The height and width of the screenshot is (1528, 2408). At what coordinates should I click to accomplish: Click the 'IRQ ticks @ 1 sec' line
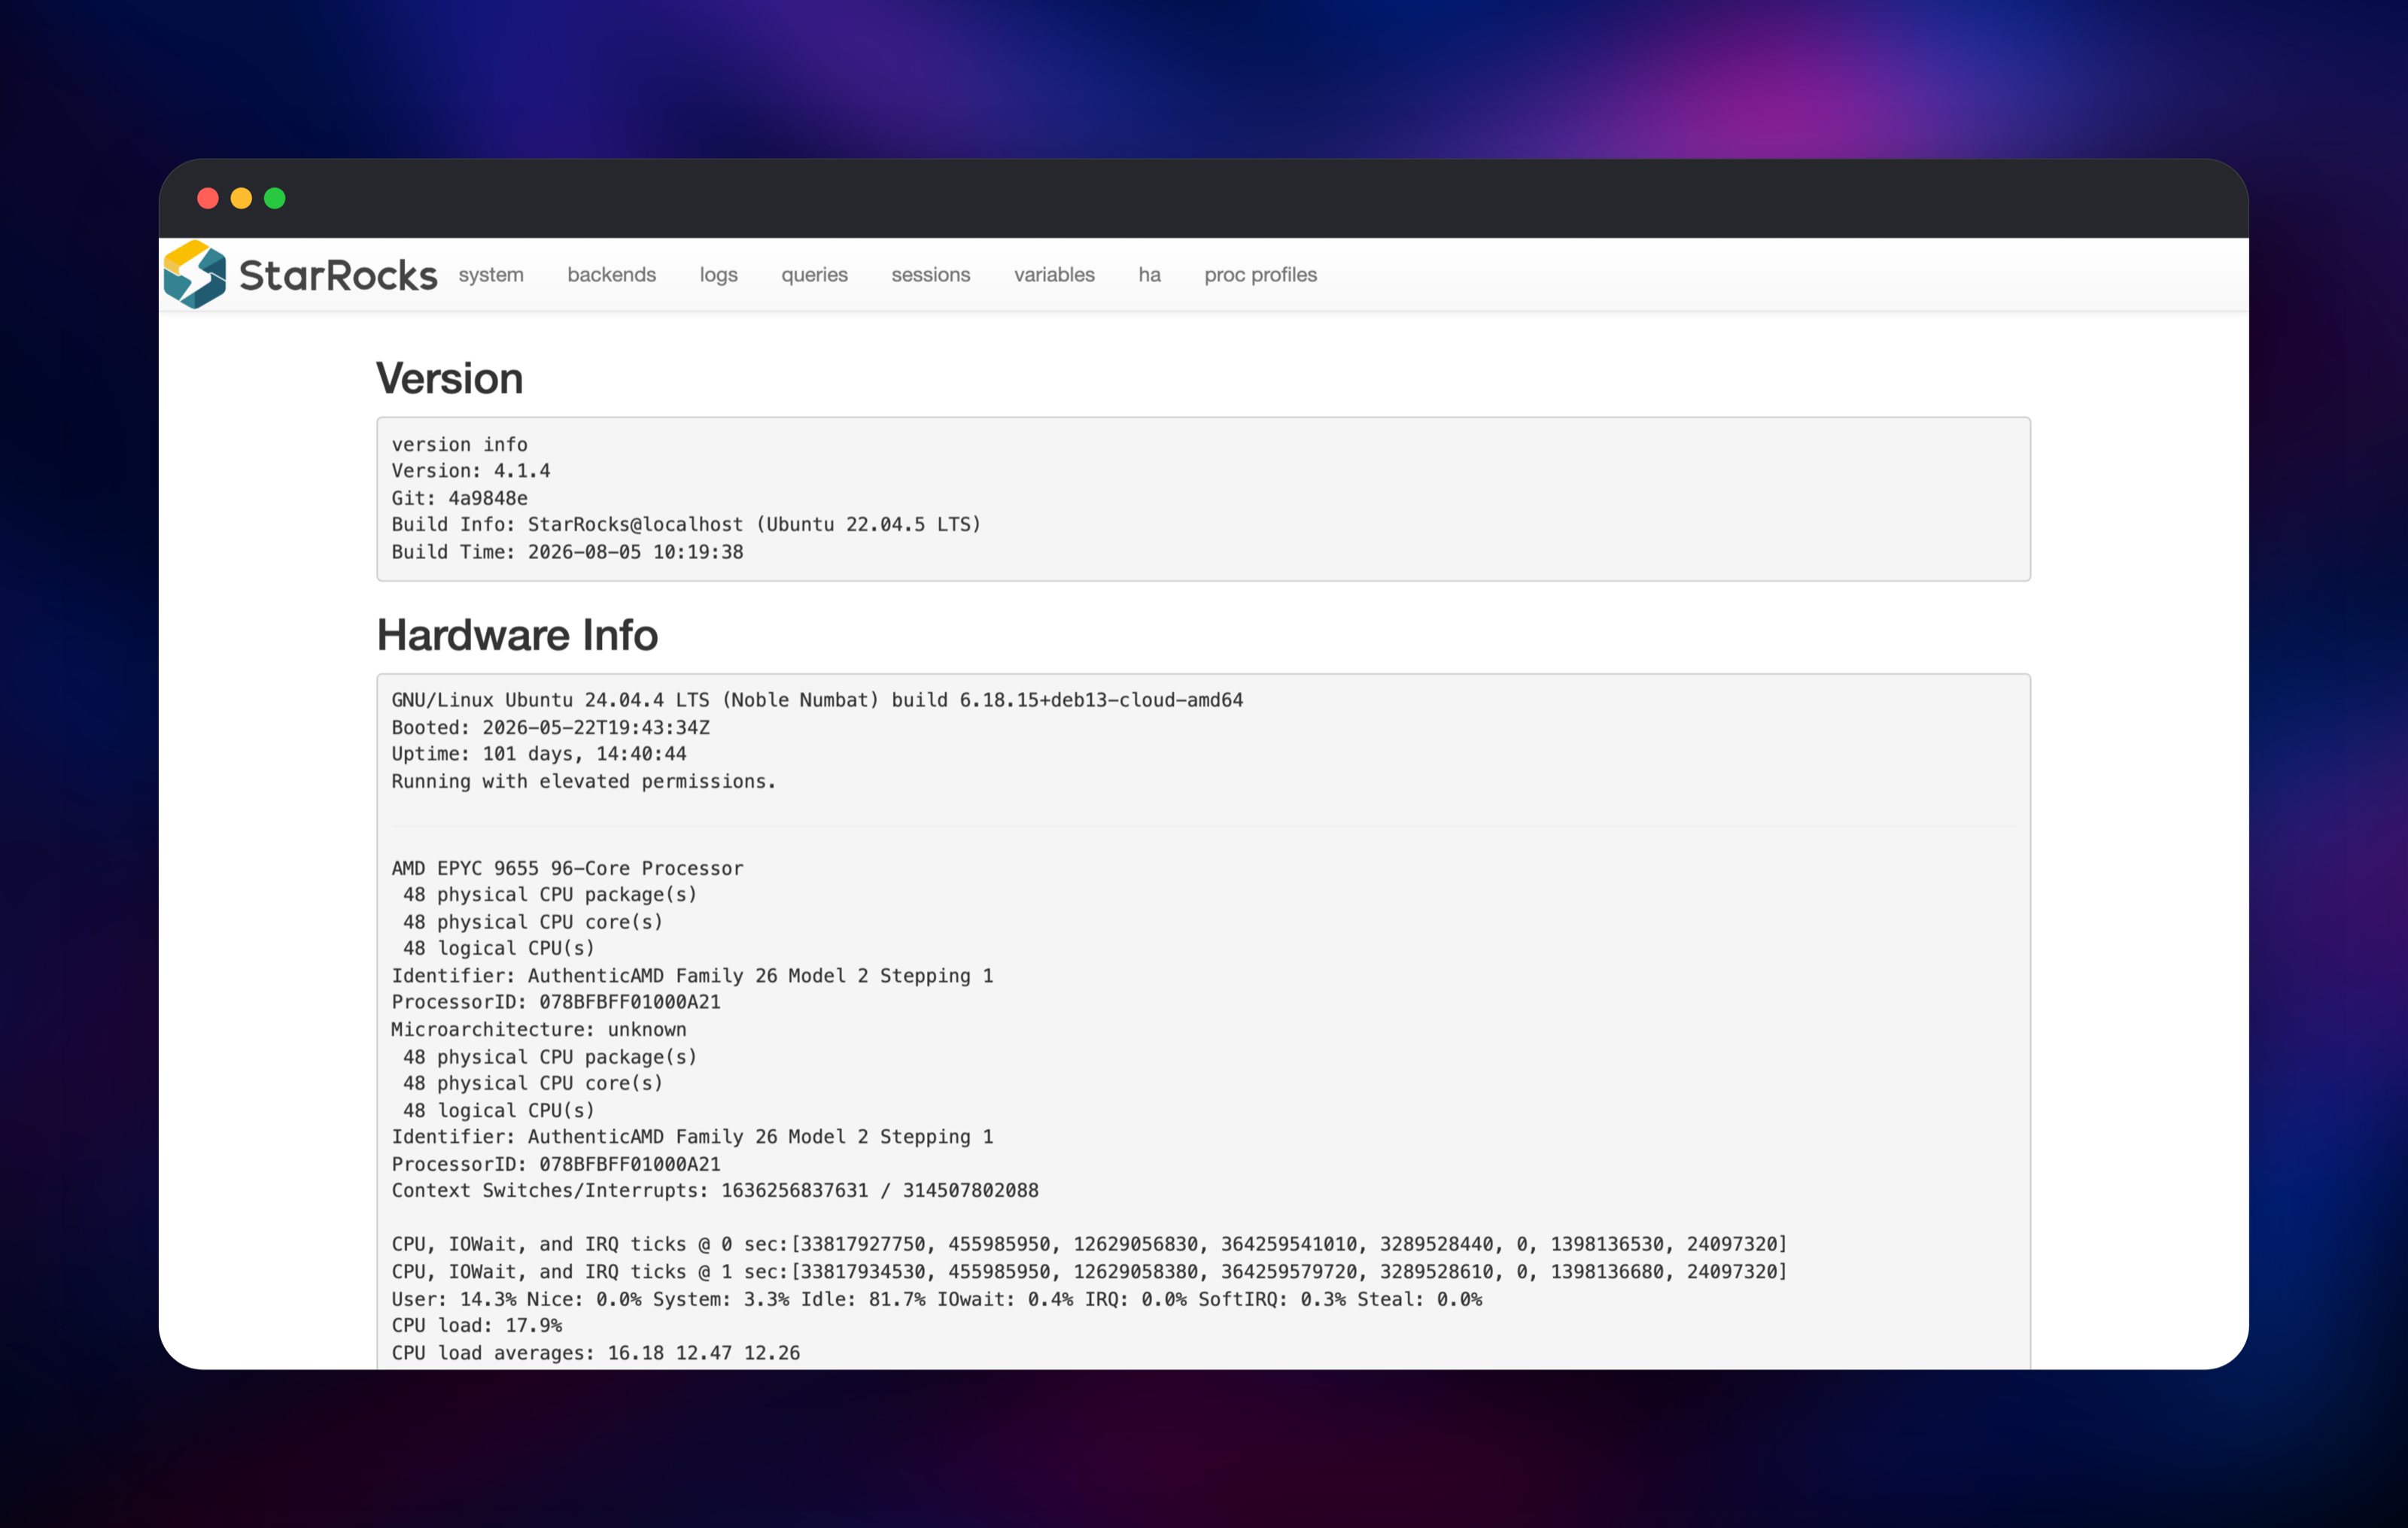pyautogui.click(x=1089, y=1271)
